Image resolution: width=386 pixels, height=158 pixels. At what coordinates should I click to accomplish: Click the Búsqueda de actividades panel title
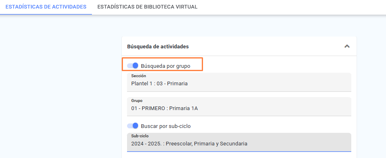(x=158, y=47)
